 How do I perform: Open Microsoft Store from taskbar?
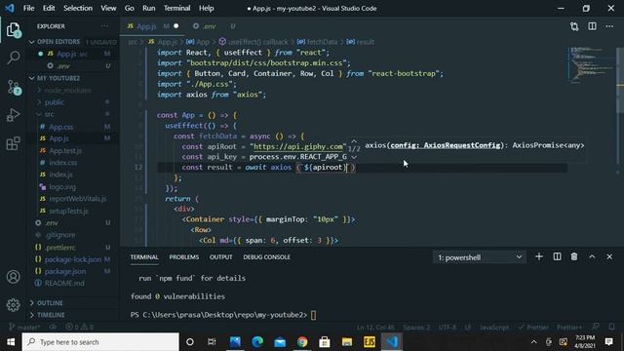tap(325, 342)
